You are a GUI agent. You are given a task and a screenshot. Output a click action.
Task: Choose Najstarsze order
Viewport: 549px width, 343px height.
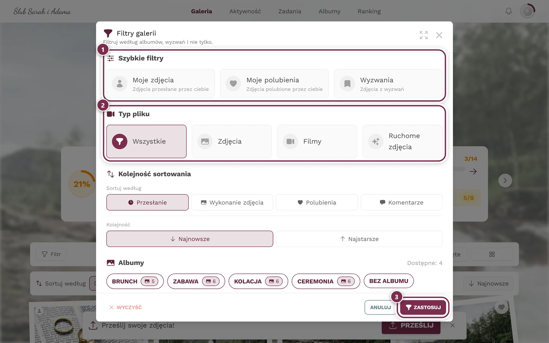click(x=359, y=239)
